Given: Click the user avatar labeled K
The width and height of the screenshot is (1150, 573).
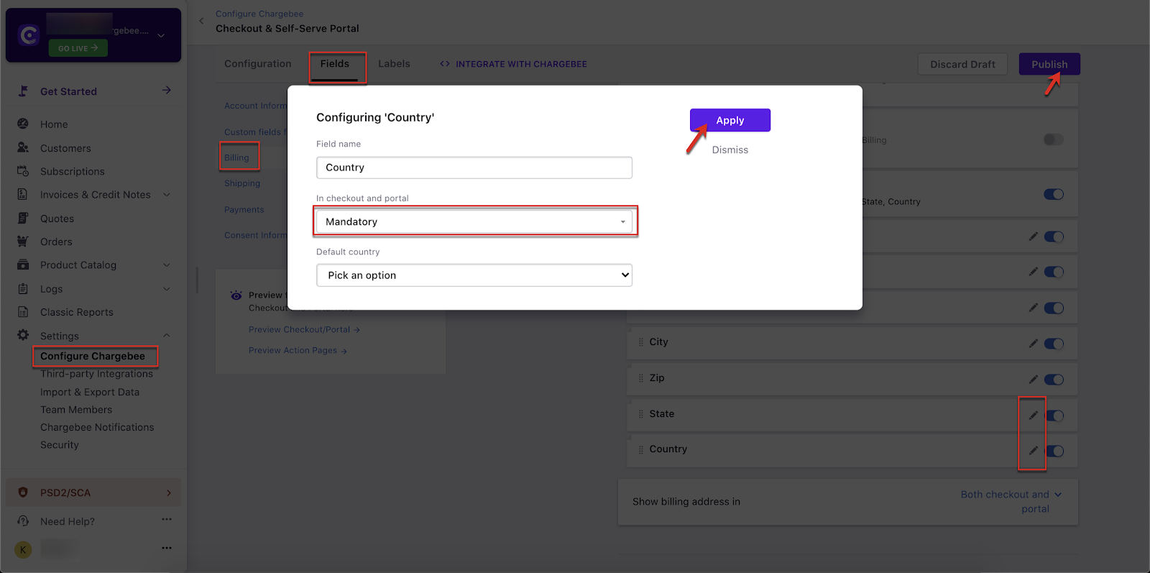Looking at the screenshot, I should pyautogui.click(x=23, y=550).
